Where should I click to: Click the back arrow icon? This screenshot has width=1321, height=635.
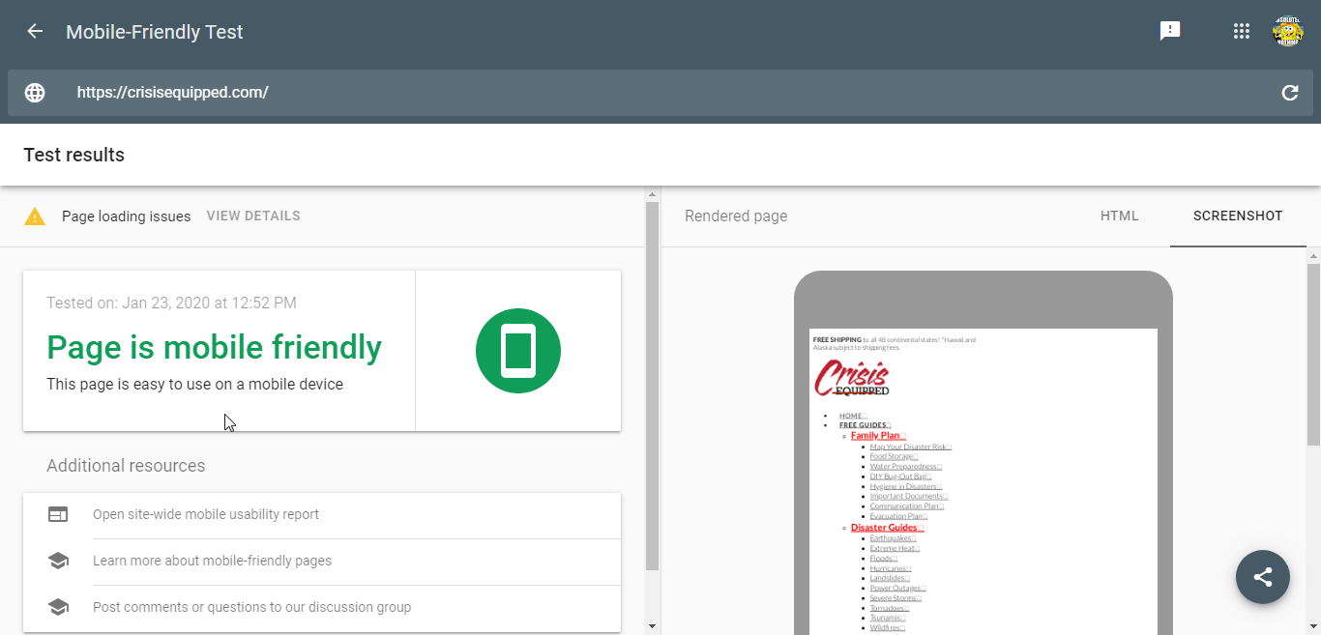point(35,32)
